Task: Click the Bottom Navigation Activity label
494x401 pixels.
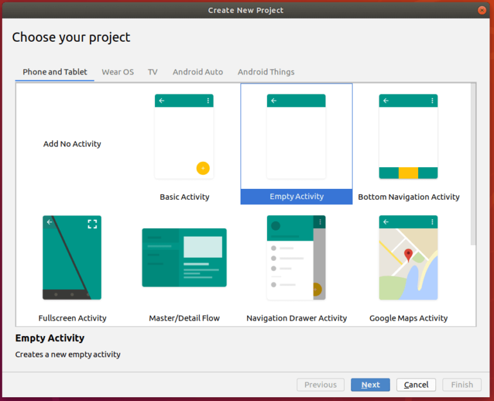Action: 408,197
